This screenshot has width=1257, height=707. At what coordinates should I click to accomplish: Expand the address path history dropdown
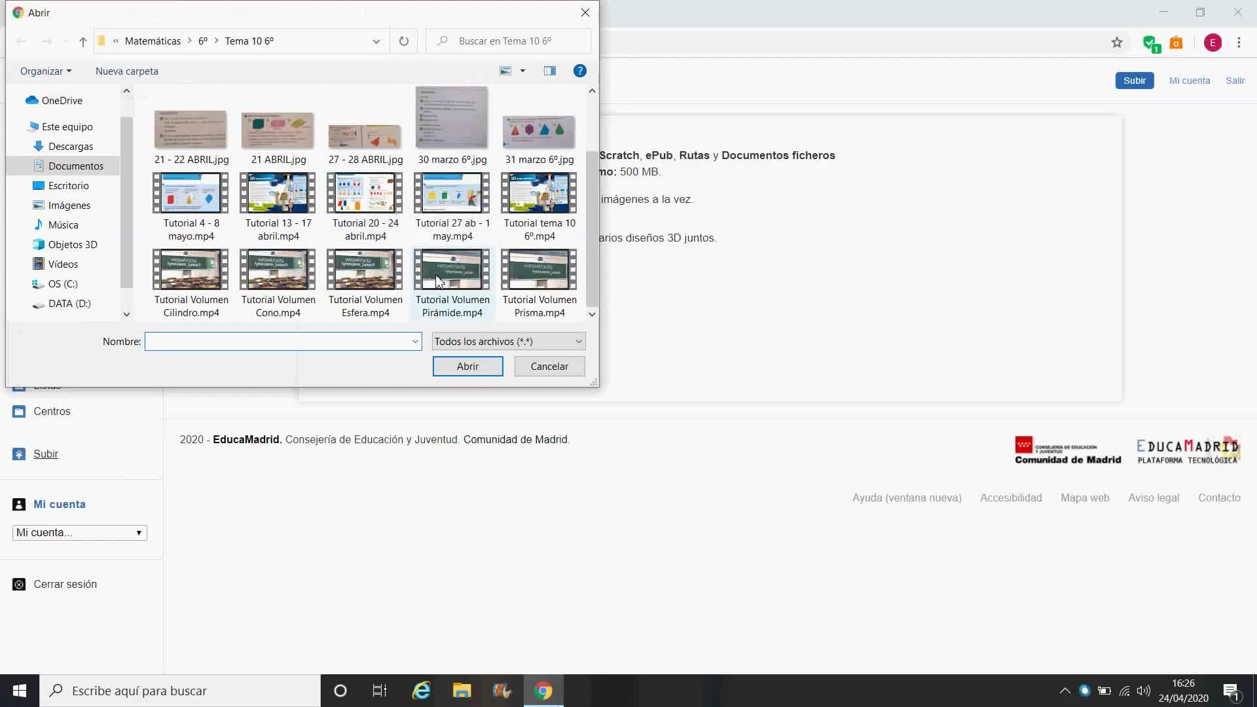[376, 41]
